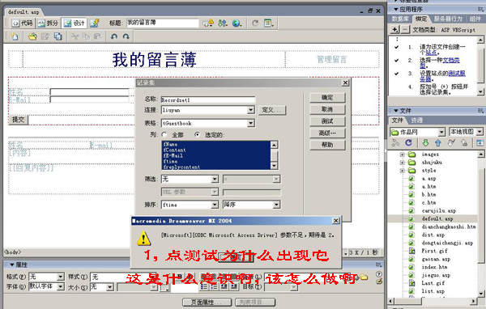Click the 高级 button in recordset dialog
Image resolution: width=486 pixels, height=309 pixels.
coord(327,133)
